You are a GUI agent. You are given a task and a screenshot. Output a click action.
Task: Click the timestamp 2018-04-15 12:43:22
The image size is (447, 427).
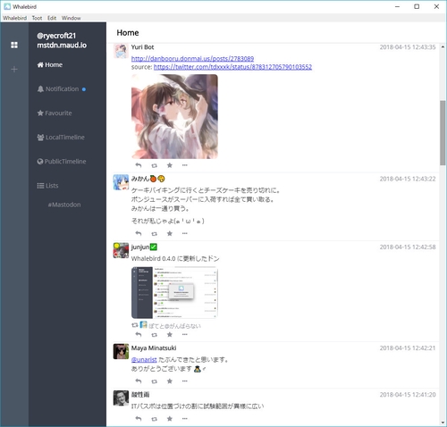pos(408,179)
